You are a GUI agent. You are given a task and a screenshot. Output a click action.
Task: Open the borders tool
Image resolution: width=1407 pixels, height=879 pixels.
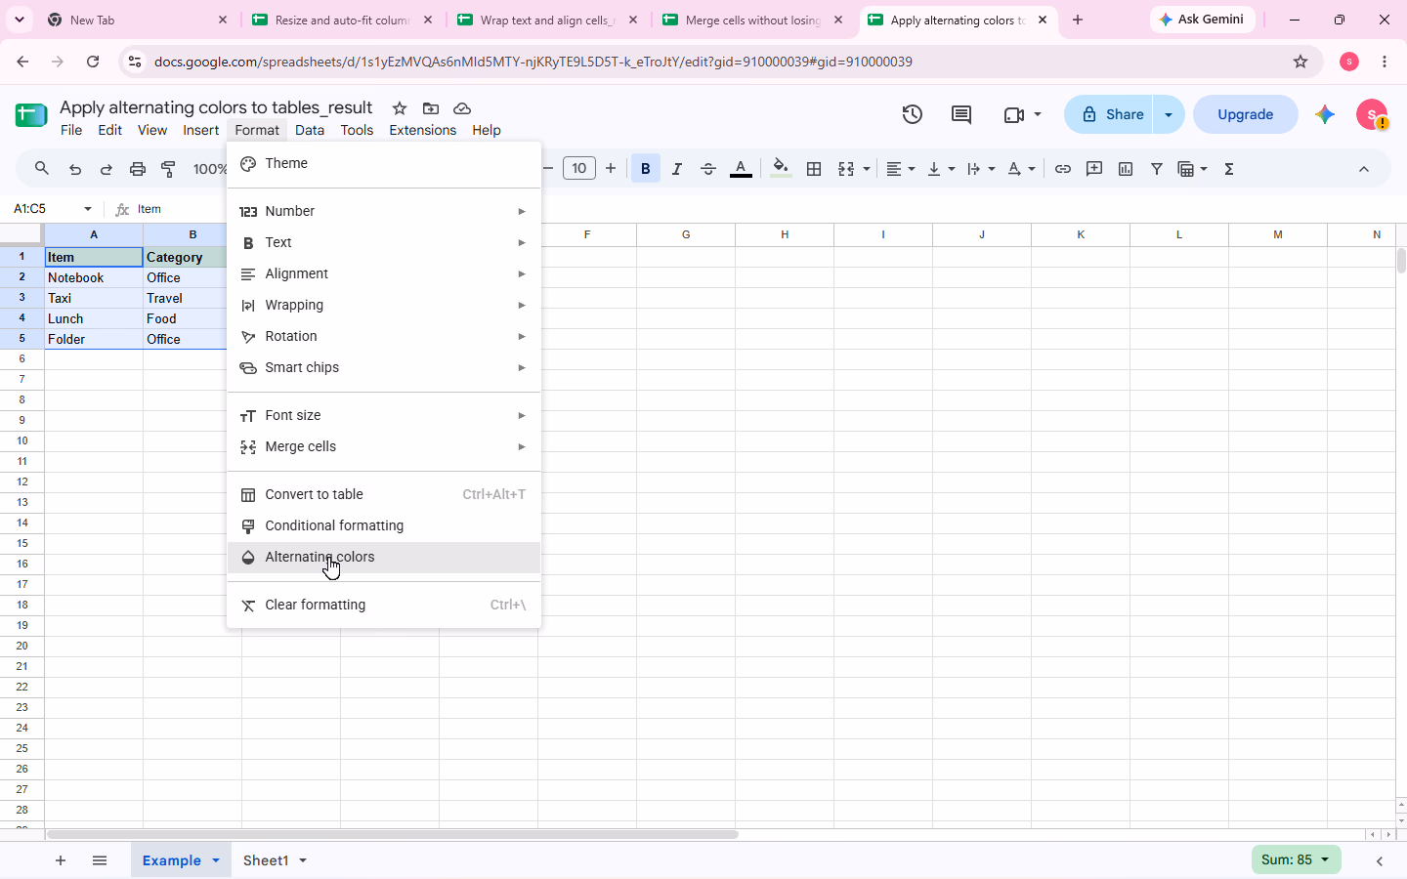[x=814, y=169]
